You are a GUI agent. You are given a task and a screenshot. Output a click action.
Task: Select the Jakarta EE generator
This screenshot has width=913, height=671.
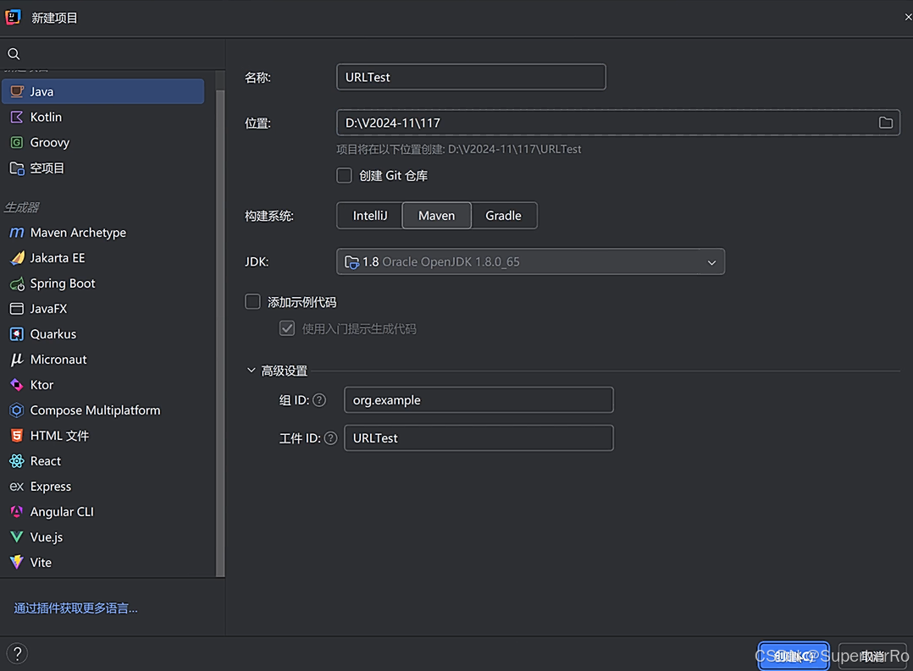103,258
